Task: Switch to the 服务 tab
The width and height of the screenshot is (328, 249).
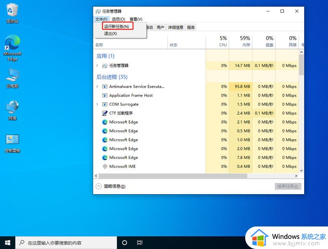Action: (x=191, y=27)
